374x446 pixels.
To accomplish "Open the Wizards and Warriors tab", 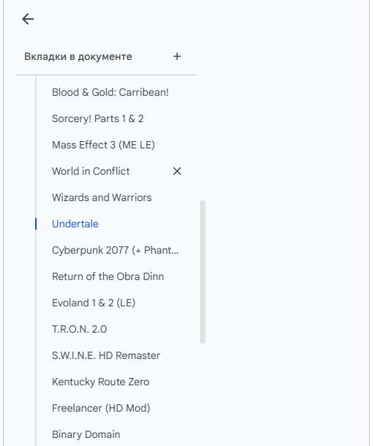I will [x=102, y=197].
